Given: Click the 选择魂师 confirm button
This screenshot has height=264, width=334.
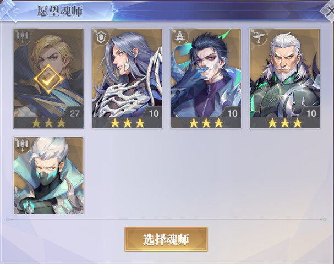Looking at the screenshot, I should coord(166,239).
